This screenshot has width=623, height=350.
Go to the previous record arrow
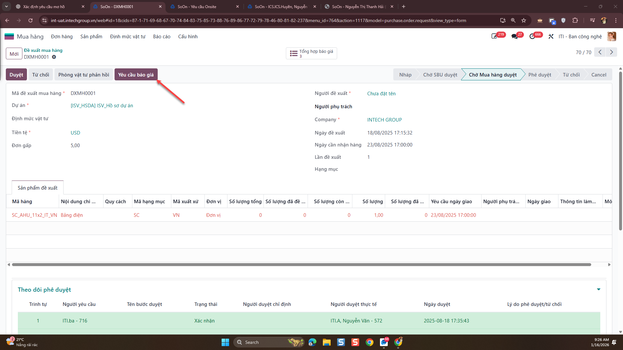coord(600,52)
